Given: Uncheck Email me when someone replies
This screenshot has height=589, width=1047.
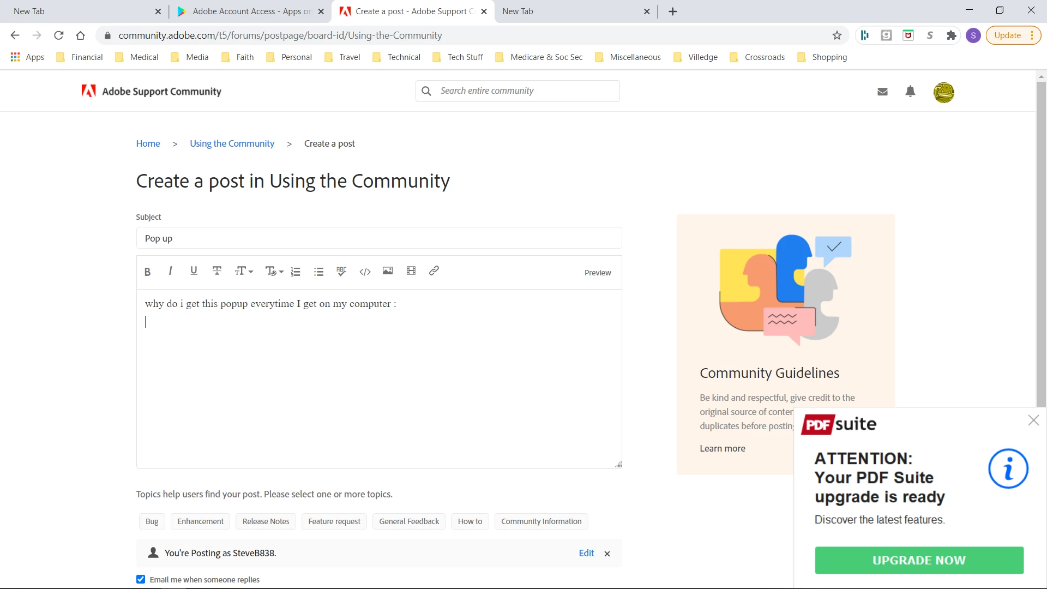Looking at the screenshot, I should click(141, 579).
